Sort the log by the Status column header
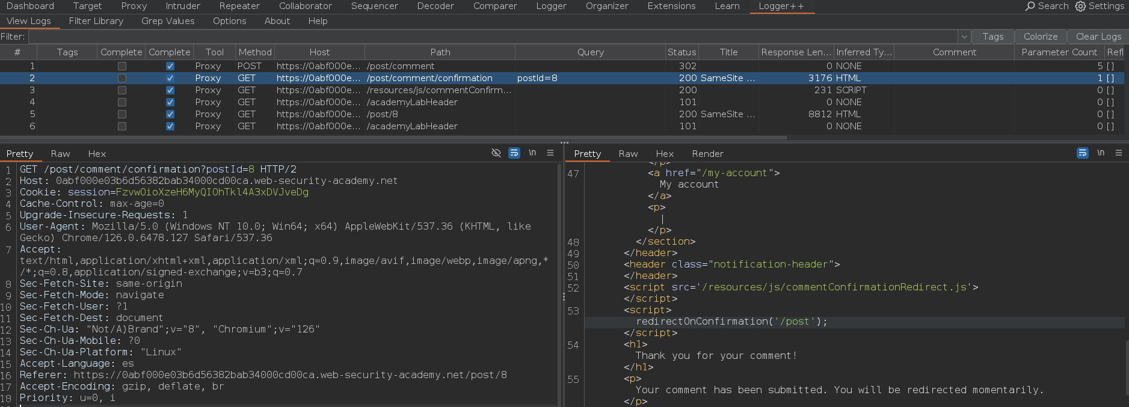1129x407 pixels. [681, 52]
